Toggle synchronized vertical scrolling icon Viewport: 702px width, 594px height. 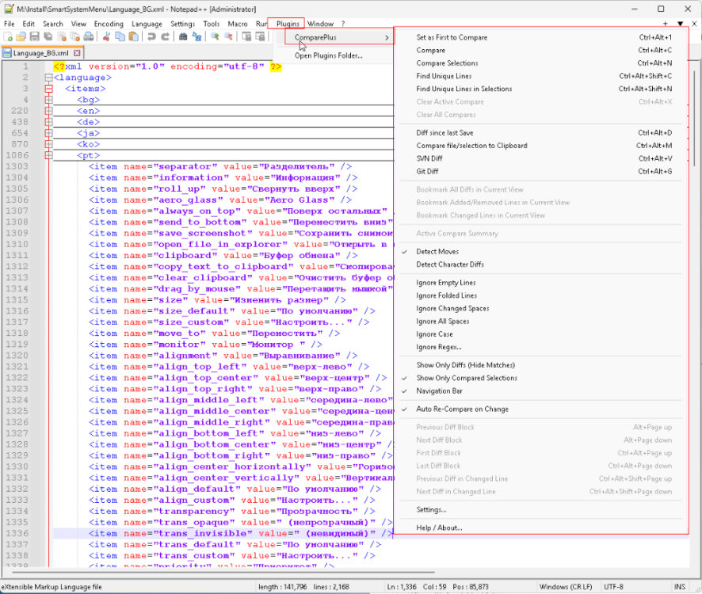[x=246, y=36]
